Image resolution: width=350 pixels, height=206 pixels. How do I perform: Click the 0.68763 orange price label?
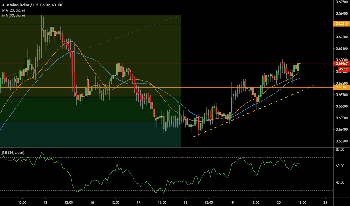[341, 87]
